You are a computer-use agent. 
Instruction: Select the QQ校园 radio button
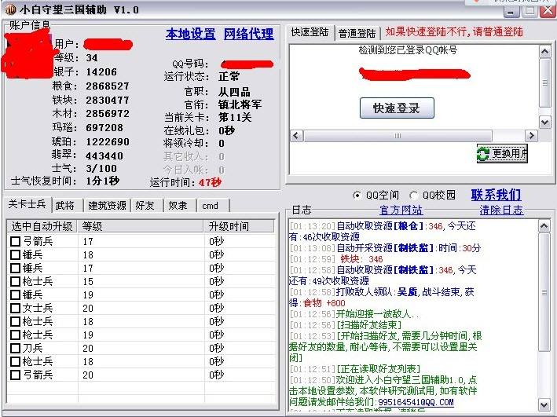click(413, 196)
